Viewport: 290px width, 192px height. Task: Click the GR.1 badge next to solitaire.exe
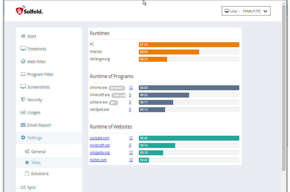point(113,103)
